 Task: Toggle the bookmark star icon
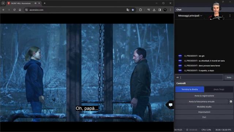pos(133,10)
